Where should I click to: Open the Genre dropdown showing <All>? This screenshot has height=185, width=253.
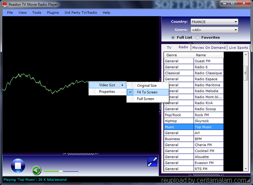[x=214, y=30]
